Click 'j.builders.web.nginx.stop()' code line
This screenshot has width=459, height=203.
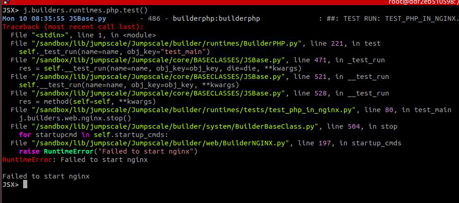tap(75, 119)
